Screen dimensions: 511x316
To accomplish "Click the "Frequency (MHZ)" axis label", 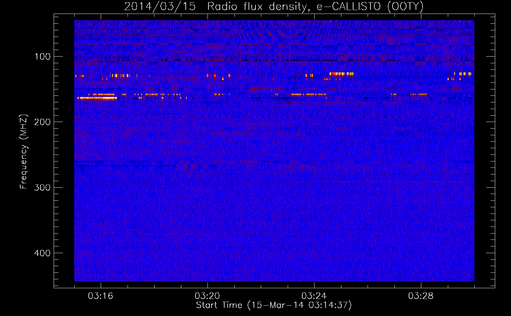I will pyautogui.click(x=24, y=152).
